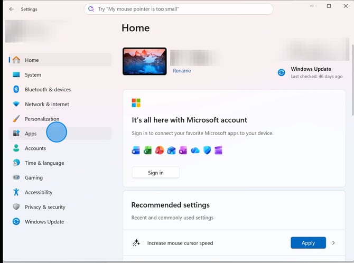Open Network & internet settings
The width and height of the screenshot is (354, 263).
coord(60,104)
